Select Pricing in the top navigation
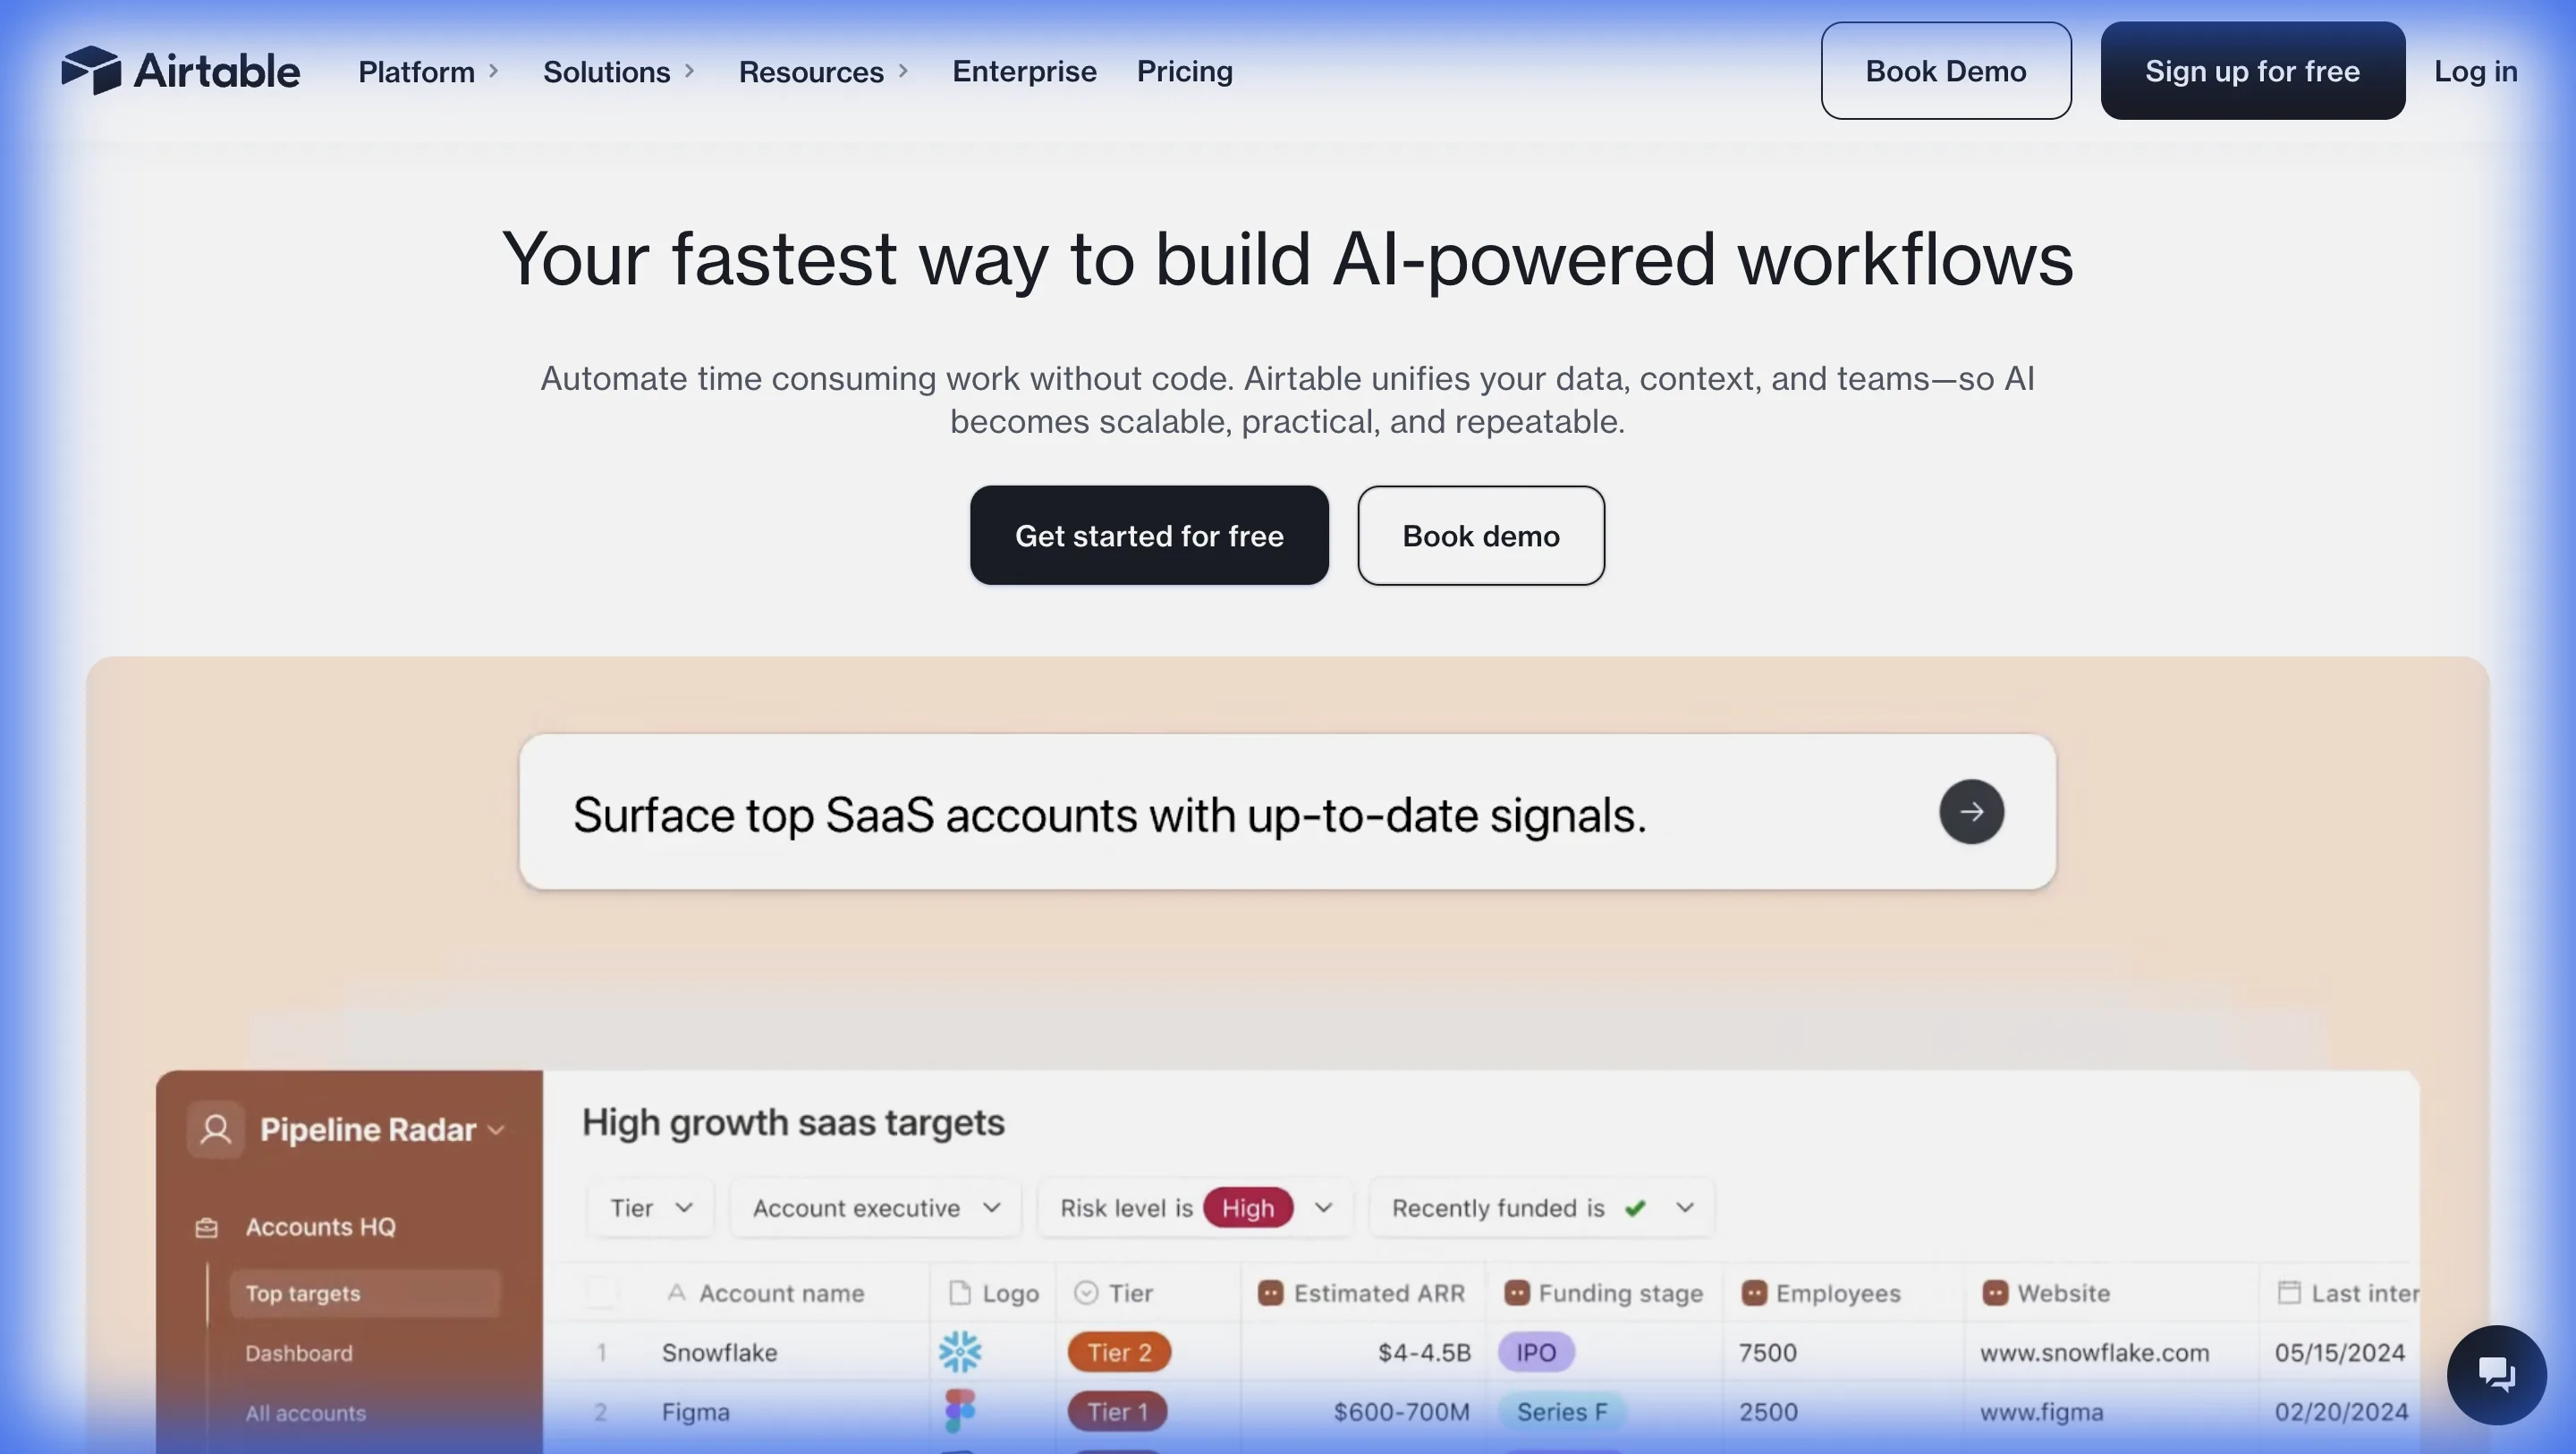The height and width of the screenshot is (1454, 2576). pos(1184,71)
